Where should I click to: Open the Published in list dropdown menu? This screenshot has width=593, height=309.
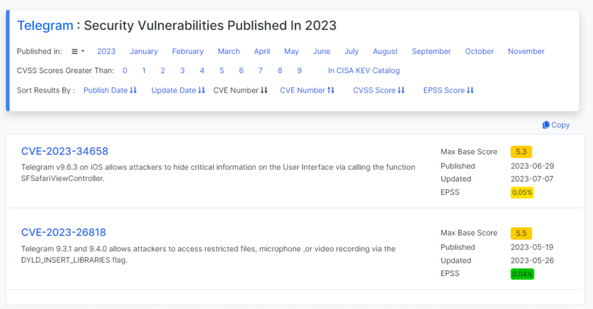[x=78, y=51]
